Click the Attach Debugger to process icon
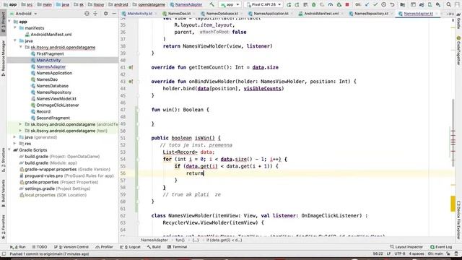 point(339,4)
